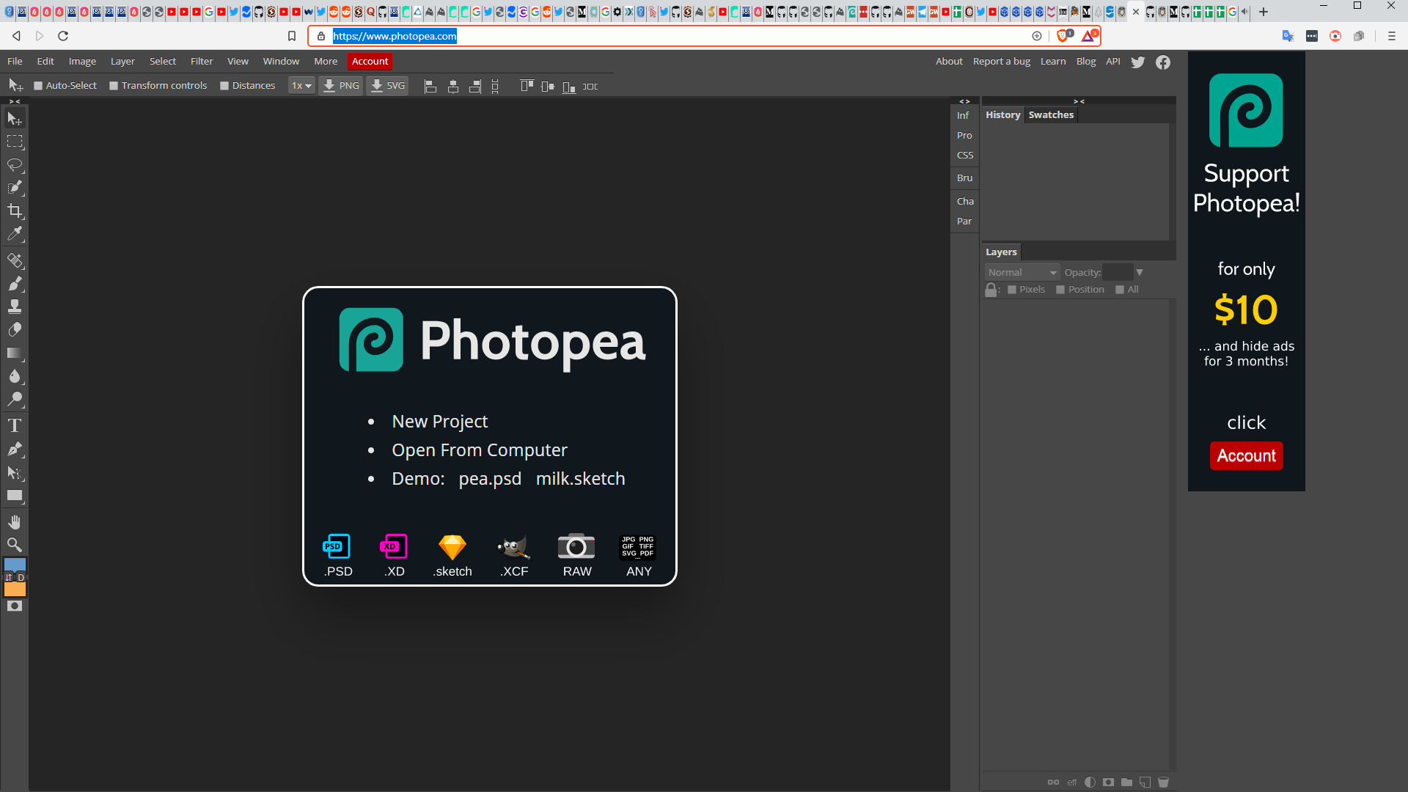Click the align left edges icon

pos(430,87)
